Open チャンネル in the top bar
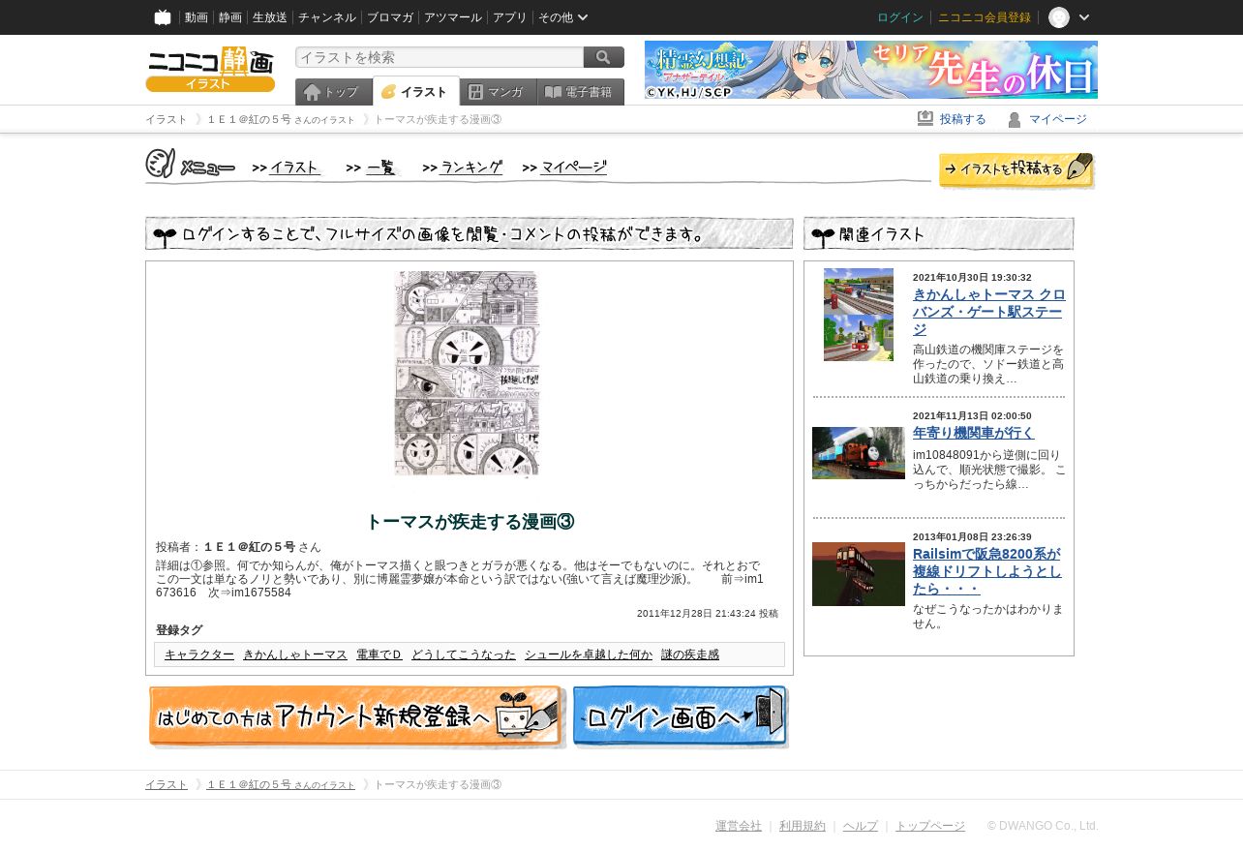This screenshot has width=1243, height=852. (327, 17)
